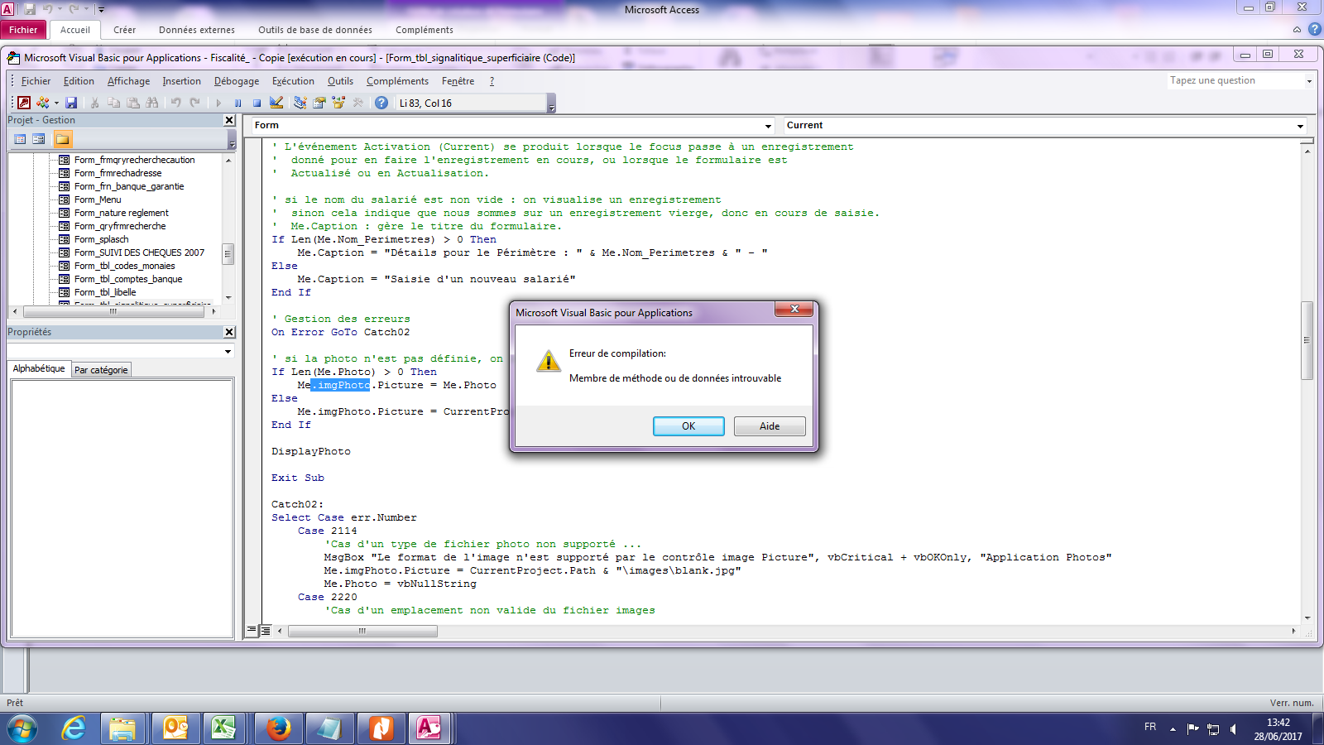This screenshot has width=1324, height=745.
Task: Open the Créer ribbon tab
Action: tap(124, 30)
